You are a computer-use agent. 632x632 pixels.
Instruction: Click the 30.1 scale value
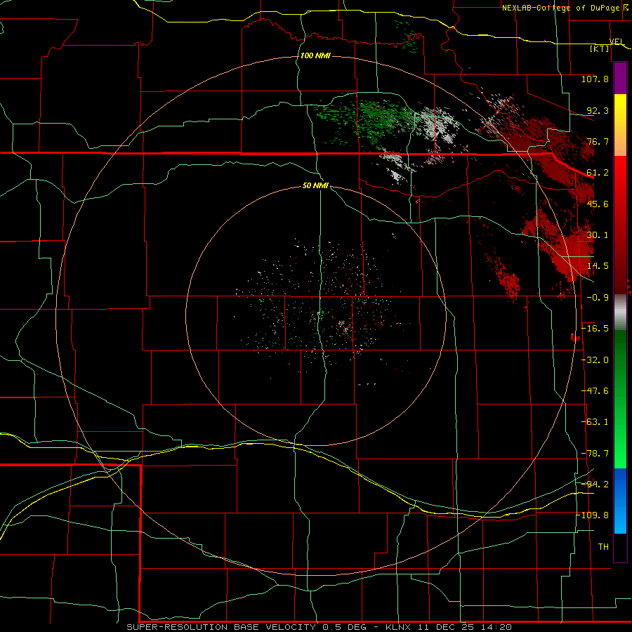[598, 235]
